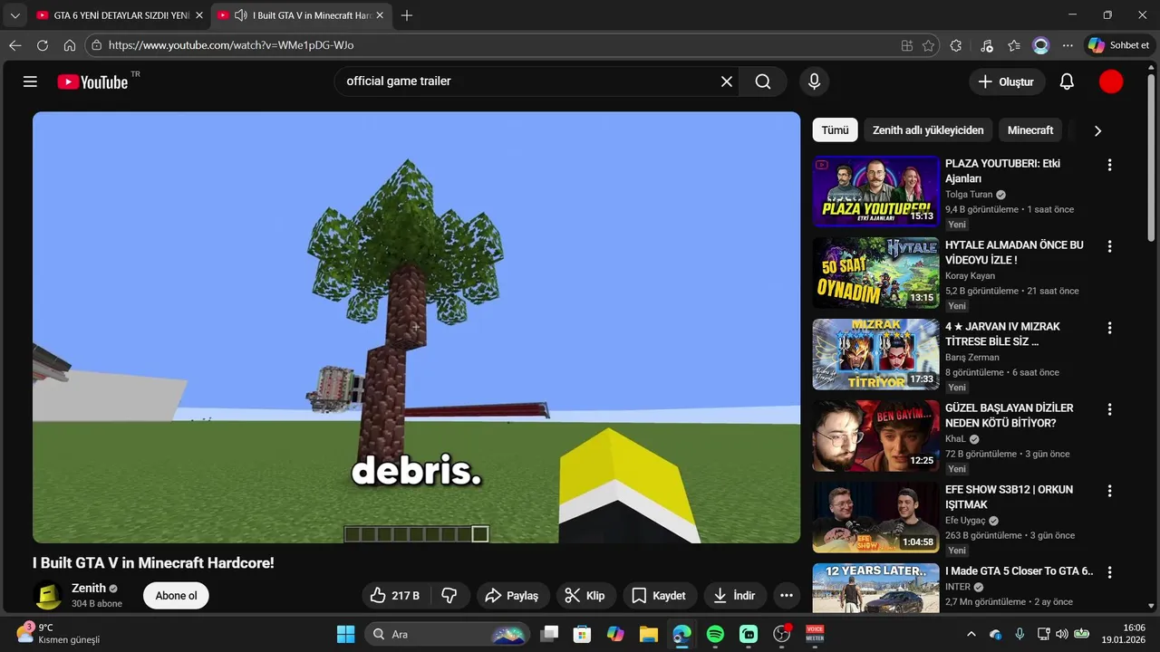Viewport: 1160px width, 652px height.
Task: Open options for EFE SHOW S3B12 video
Action: coord(1109,491)
